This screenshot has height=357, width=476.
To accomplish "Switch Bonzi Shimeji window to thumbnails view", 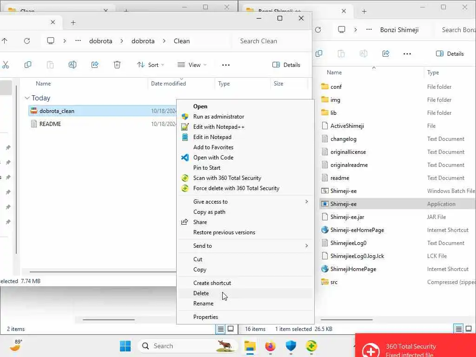I will point(469,329).
